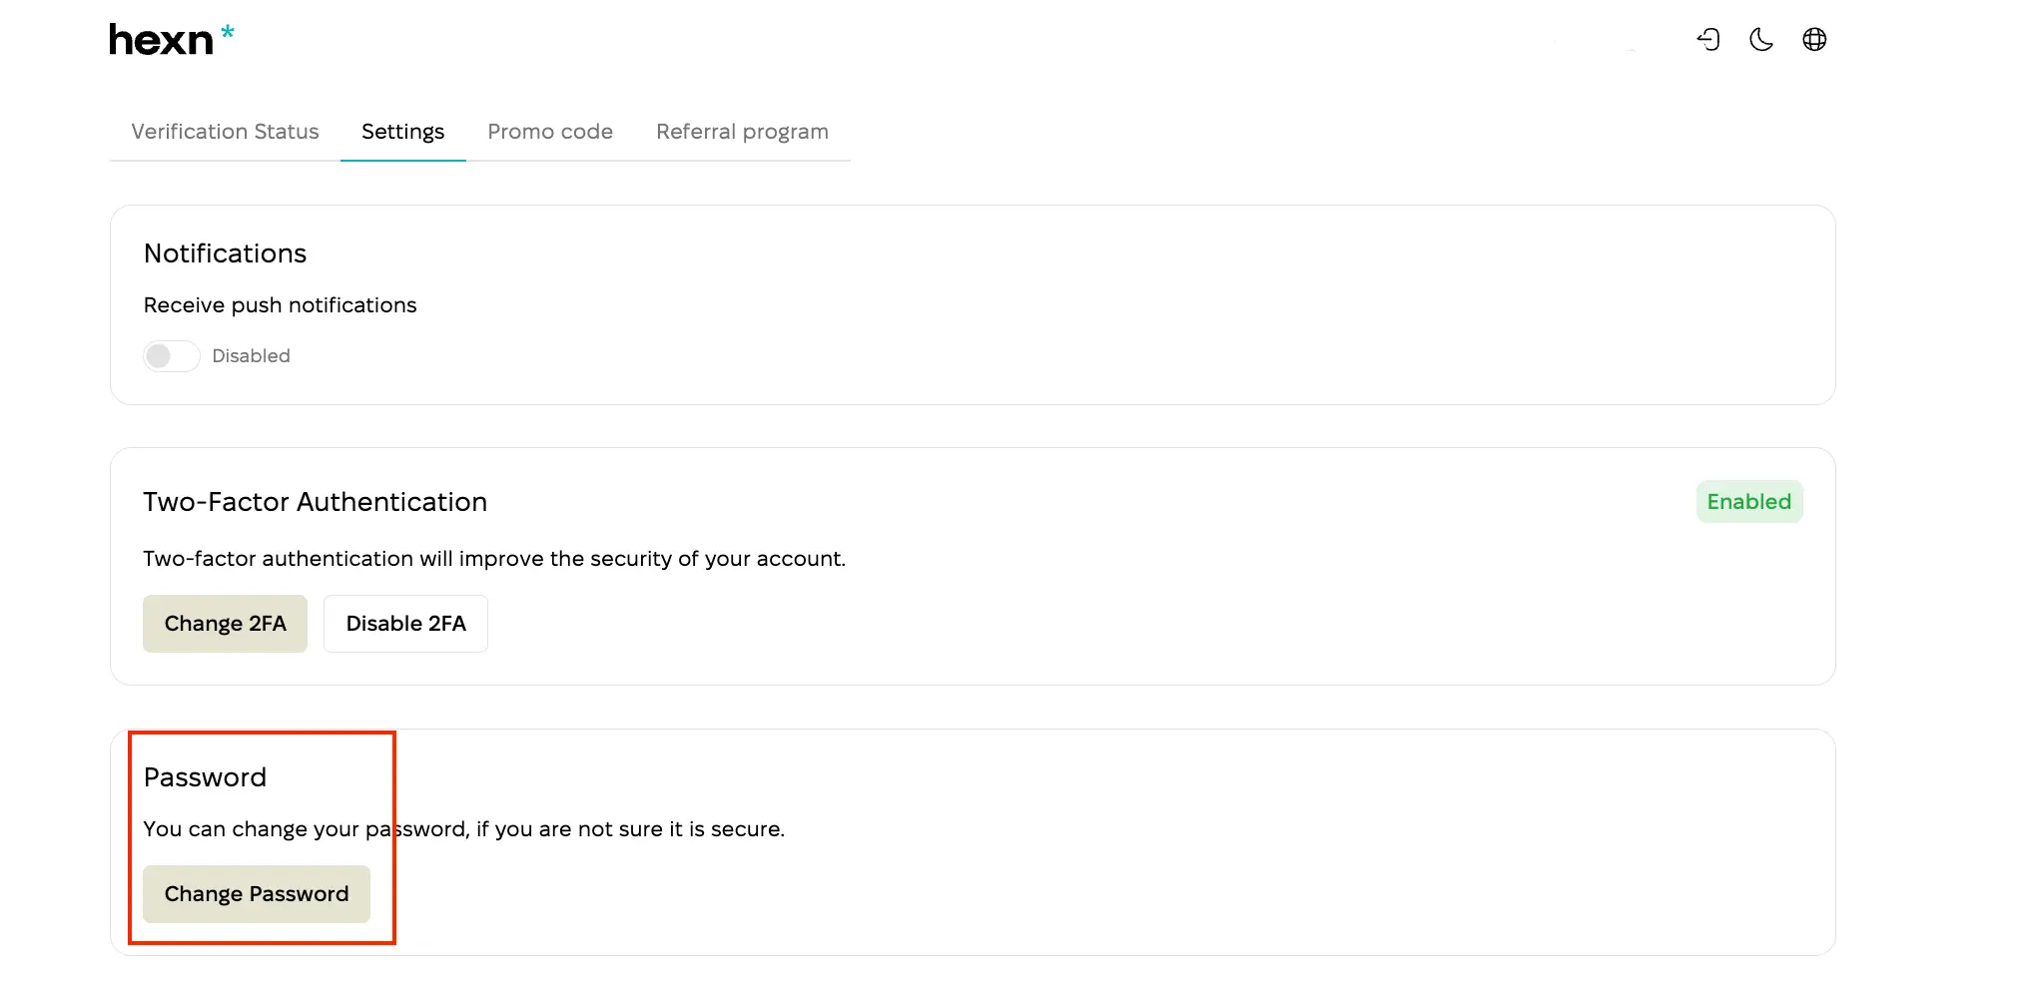Click the Two-Factor Authentication heading

[315, 502]
